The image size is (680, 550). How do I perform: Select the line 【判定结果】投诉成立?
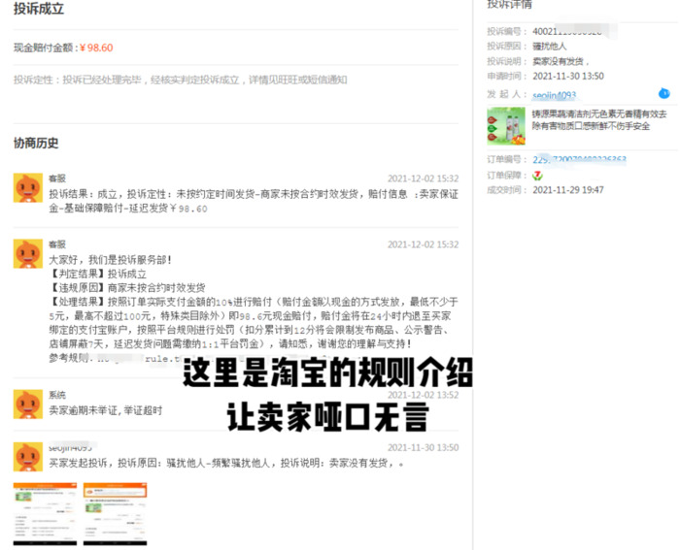click(97, 275)
